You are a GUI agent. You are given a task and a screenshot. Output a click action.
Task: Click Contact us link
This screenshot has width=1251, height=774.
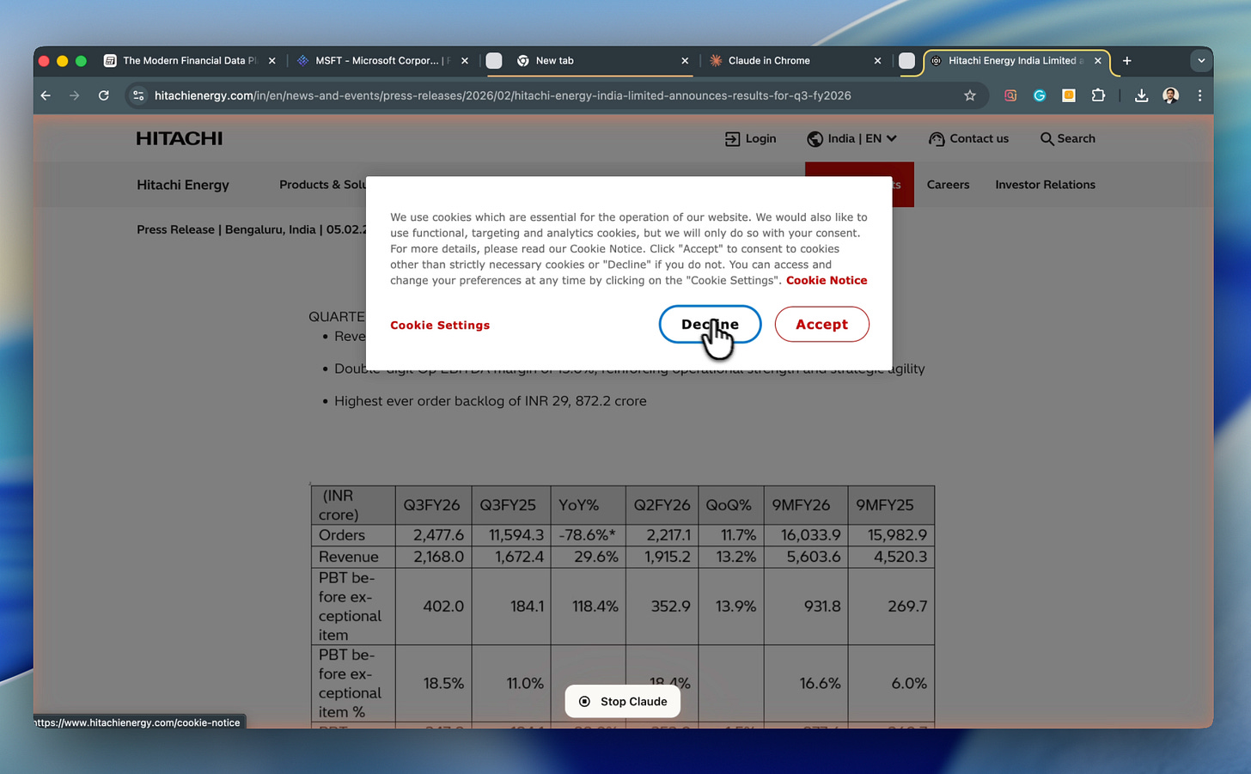coord(968,138)
